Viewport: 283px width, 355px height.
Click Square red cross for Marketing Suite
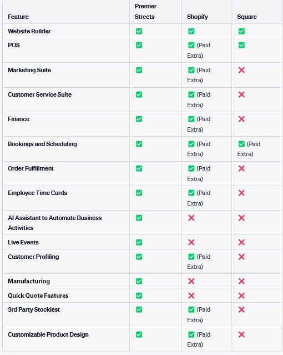(241, 70)
